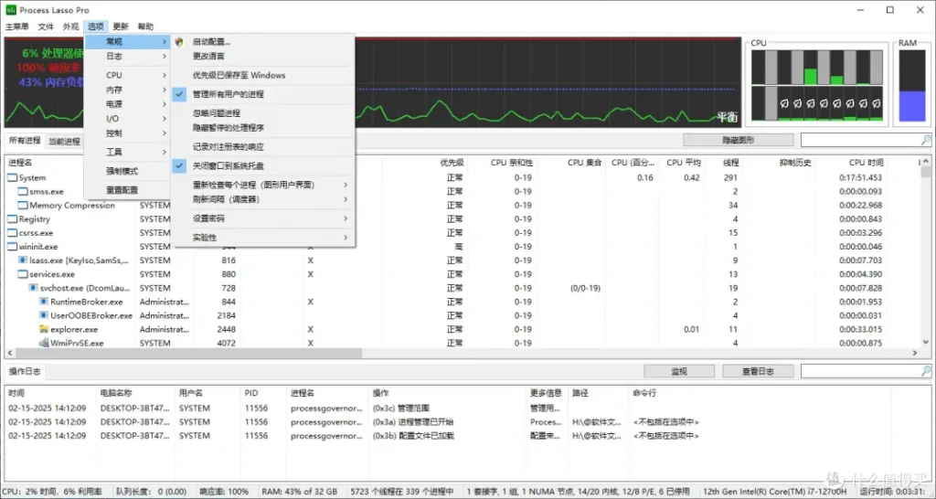Toggle the 忽略问题进程 option
Image resolution: width=936 pixels, height=499 pixels.
(263, 112)
